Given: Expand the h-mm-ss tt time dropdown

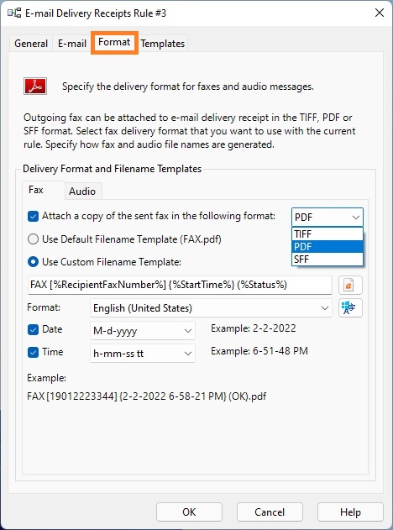Looking at the screenshot, I should coord(143,354).
